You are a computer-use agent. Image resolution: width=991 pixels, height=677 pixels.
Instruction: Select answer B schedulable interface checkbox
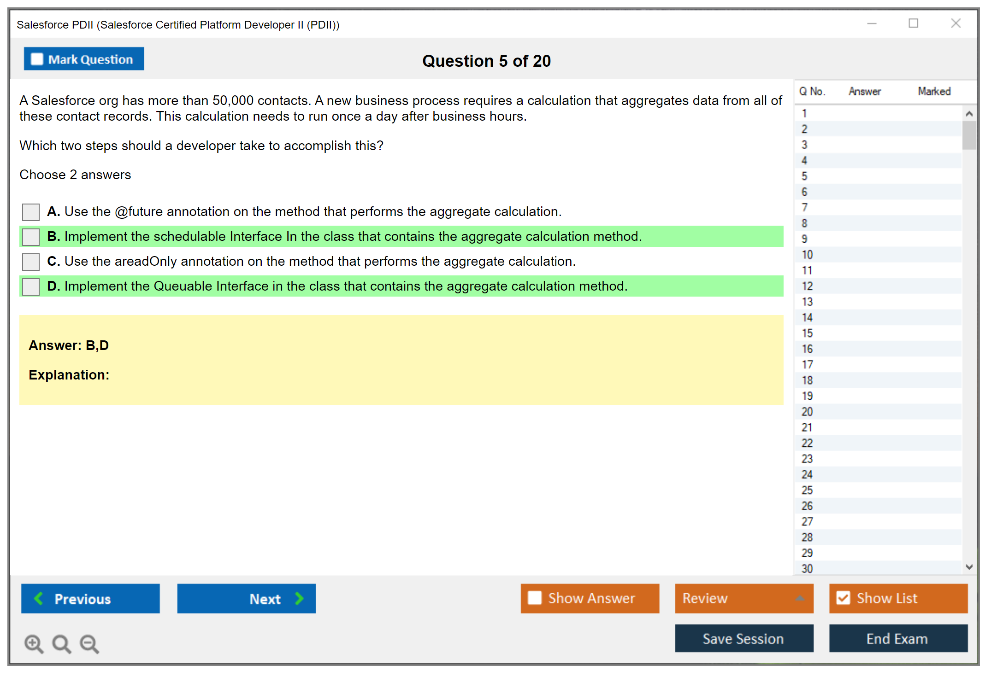31,237
